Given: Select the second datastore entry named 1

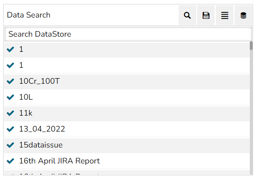Looking at the screenshot, I should [21, 65].
